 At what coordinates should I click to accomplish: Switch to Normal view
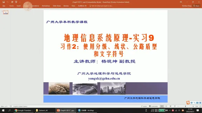pyautogui.click(x=162, y=106)
